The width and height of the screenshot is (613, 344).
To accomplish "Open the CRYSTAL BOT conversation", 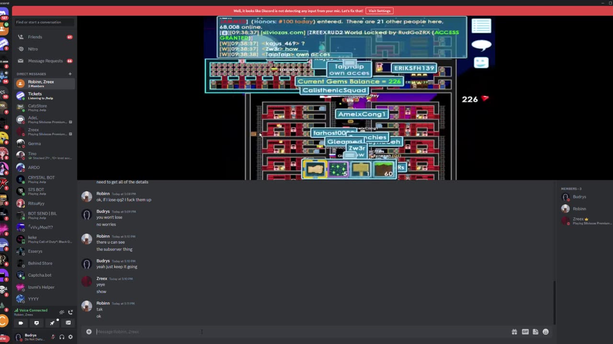I will point(45,179).
